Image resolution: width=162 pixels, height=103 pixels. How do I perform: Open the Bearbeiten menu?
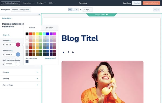[x=28, y=3]
